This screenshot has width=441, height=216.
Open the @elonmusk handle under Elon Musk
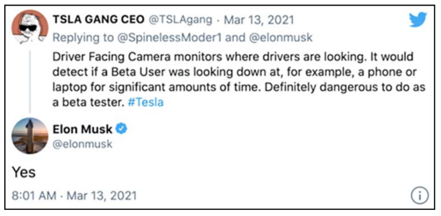click(82, 144)
